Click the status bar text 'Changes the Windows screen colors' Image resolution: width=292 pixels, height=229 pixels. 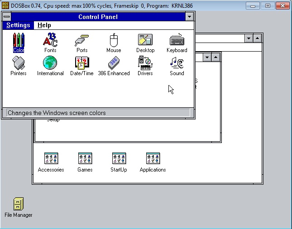coord(57,113)
